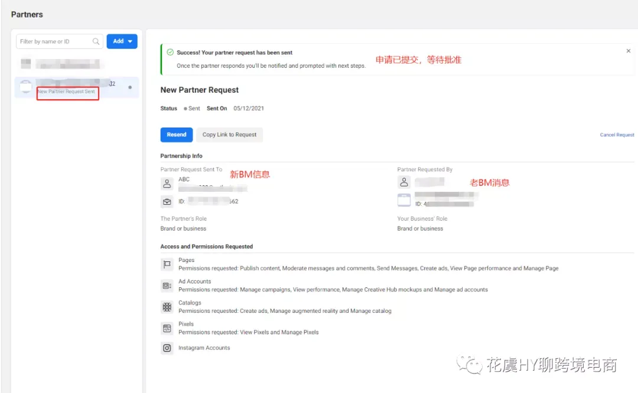Click the Ad Accounts icon

click(x=167, y=286)
